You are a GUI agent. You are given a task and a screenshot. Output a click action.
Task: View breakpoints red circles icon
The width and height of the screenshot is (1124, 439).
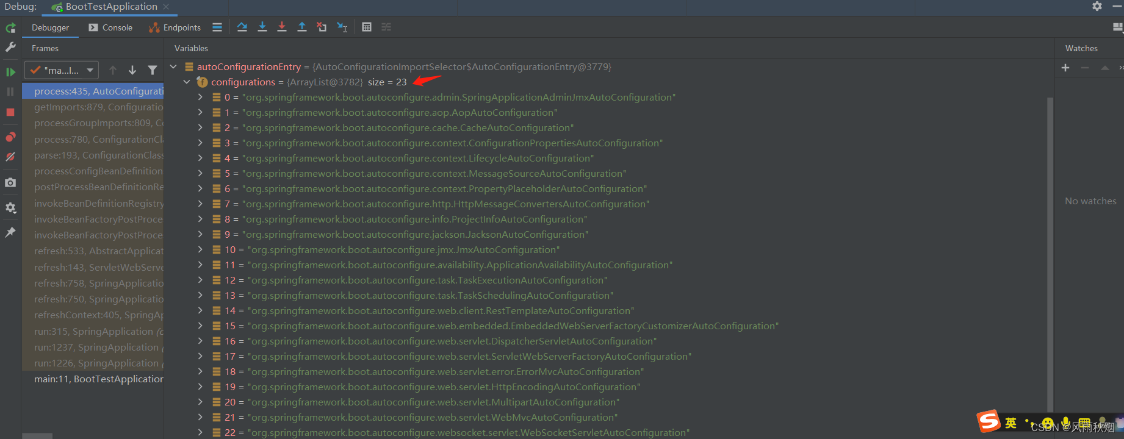10,137
